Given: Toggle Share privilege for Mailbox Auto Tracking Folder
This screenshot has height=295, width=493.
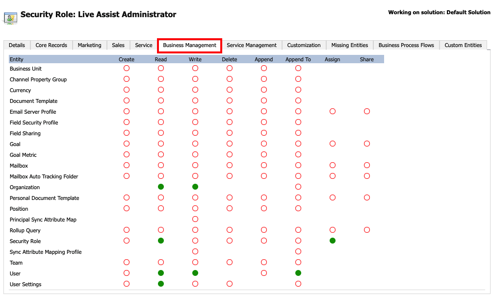Looking at the screenshot, I should click(x=367, y=176).
